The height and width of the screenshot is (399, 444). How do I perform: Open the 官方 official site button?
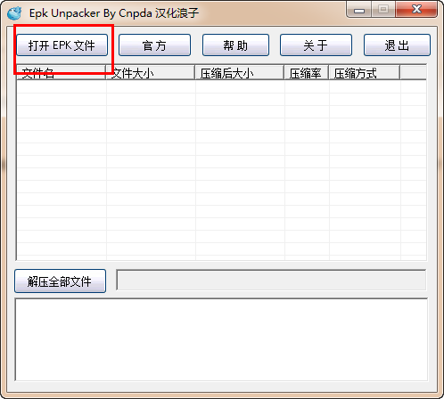tap(154, 45)
